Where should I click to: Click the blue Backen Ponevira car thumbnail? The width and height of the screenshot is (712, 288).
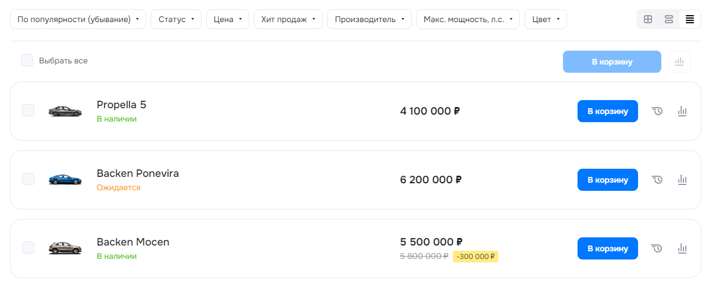65,180
